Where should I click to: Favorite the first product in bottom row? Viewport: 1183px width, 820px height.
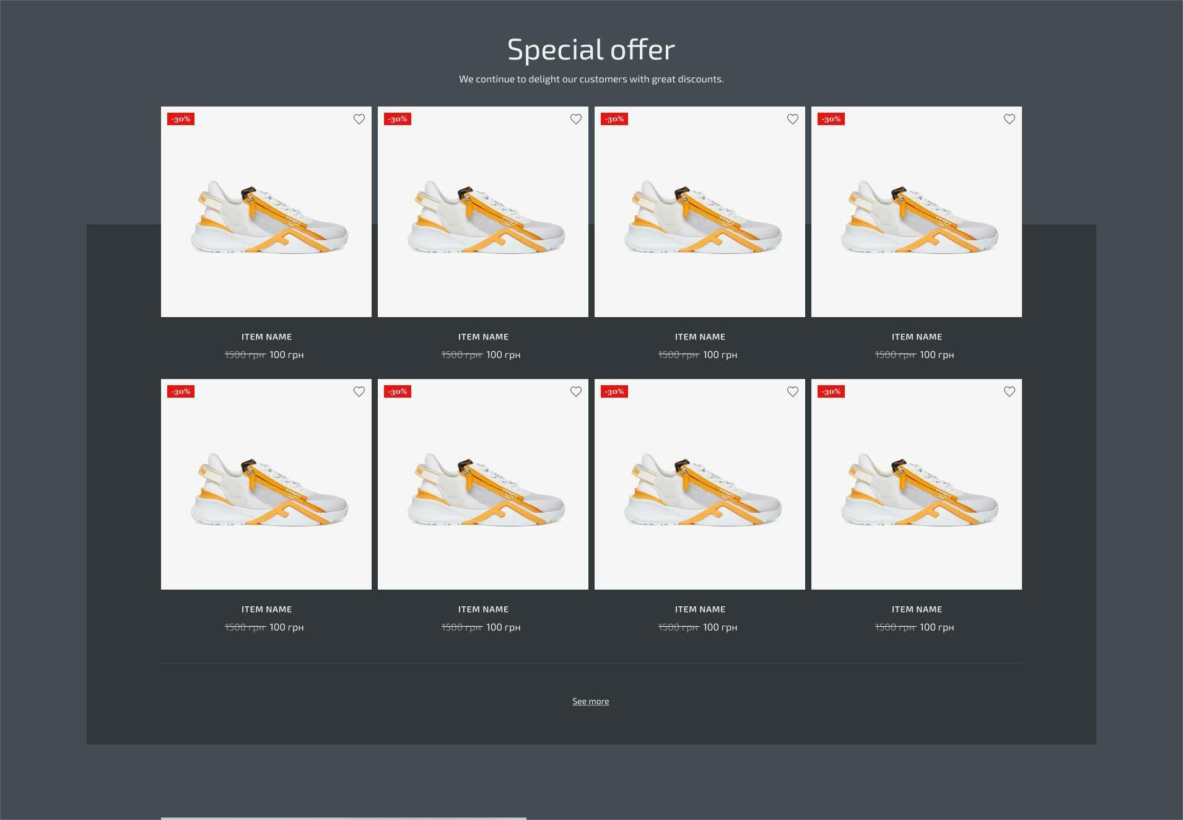[359, 391]
